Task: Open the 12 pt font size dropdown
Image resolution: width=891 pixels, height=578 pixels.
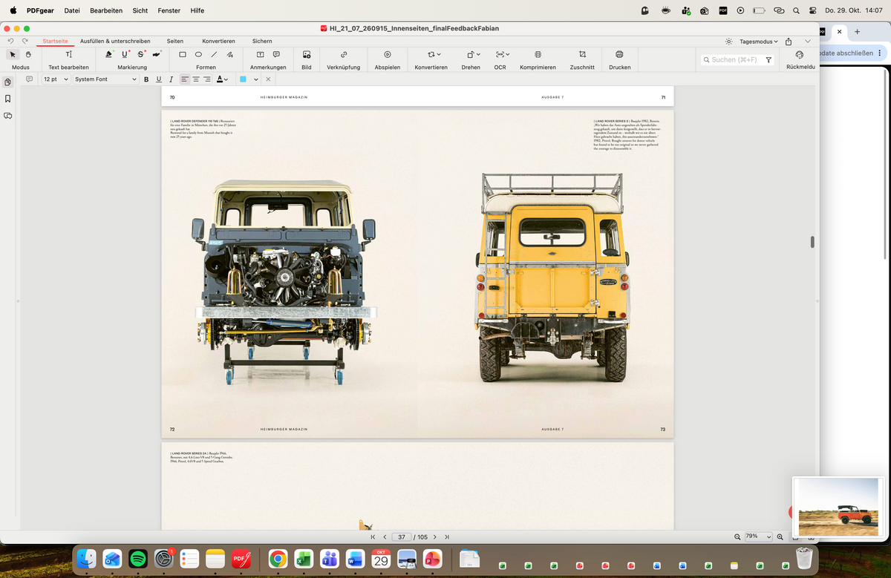Action: click(x=56, y=79)
